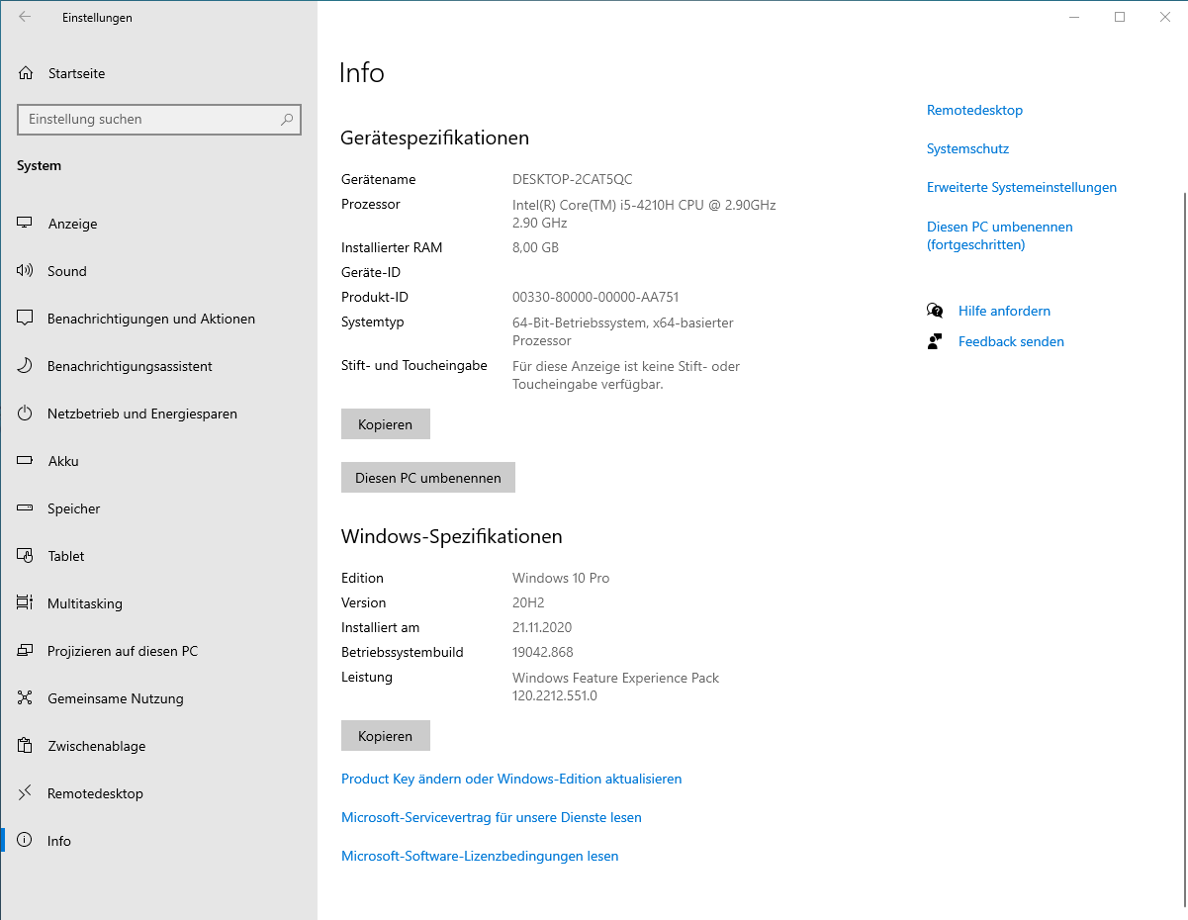Image resolution: width=1188 pixels, height=920 pixels.
Task: Click the Gemeinsame Nutzung icon
Action: (x=26, y=698)
